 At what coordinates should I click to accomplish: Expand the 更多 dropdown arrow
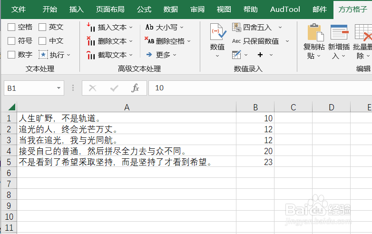coord(175,55)
